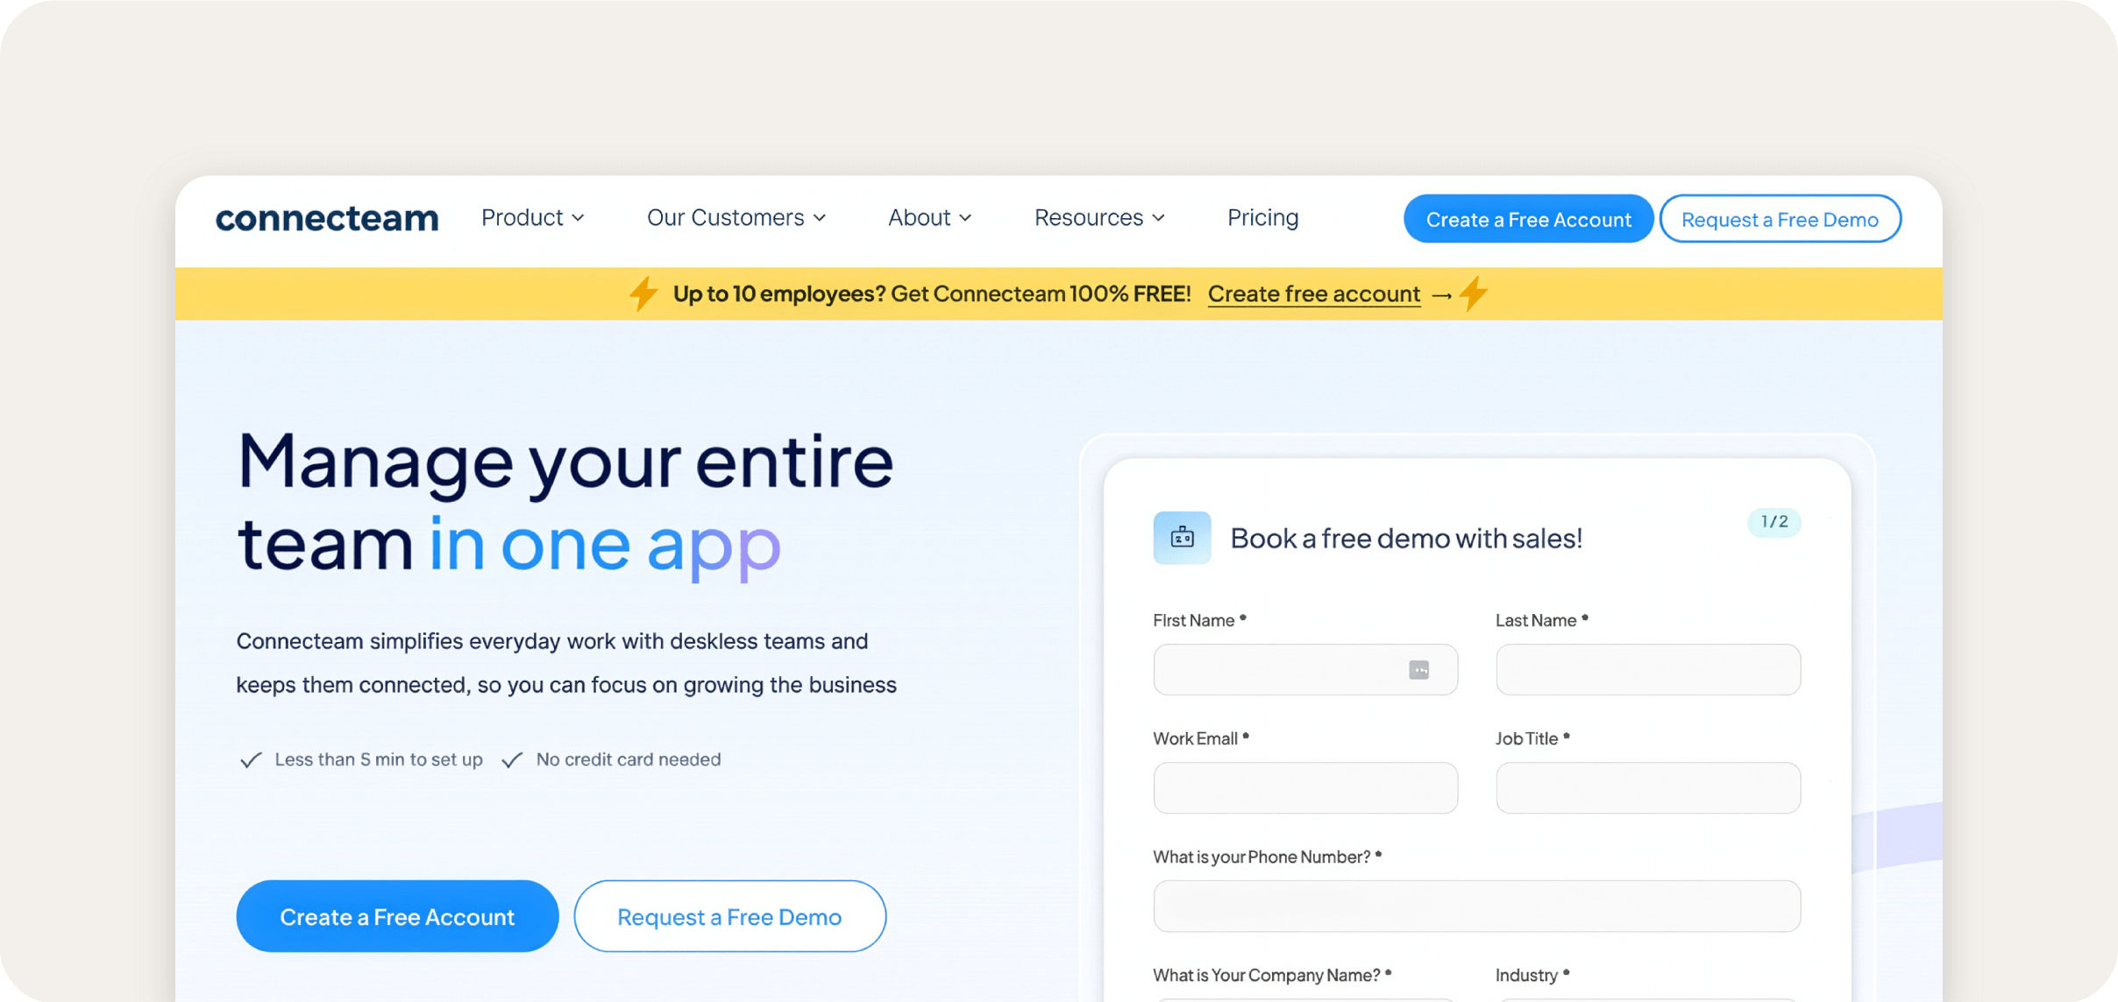
Task: Click the phone number input field
Action: (1476, 907)
